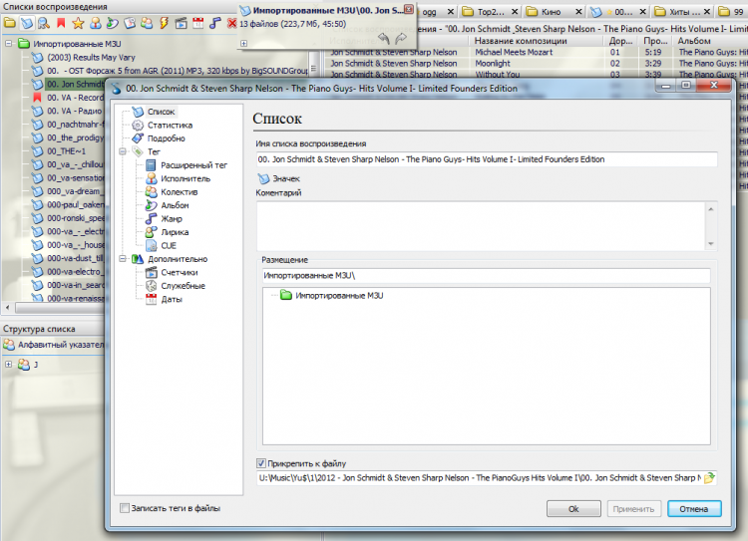The image size is (748, 541).
Task: Collapse Импортированные M3U in the playlists tree
Action: click(9, 44)
